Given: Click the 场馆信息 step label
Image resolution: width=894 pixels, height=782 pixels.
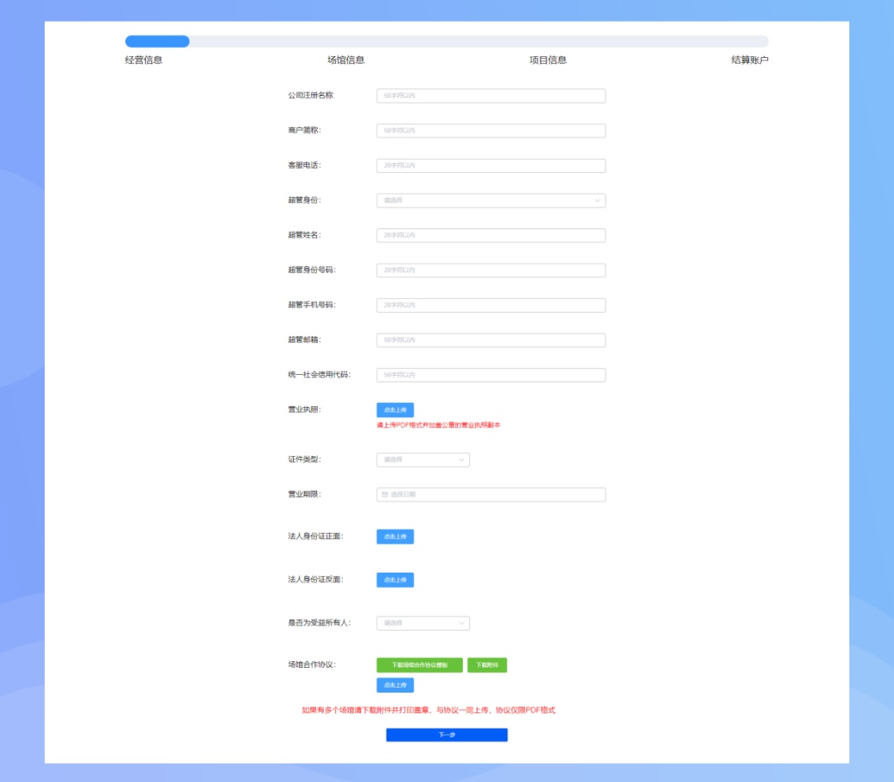Looking at the screenshot, I should [x=346, y=60].
